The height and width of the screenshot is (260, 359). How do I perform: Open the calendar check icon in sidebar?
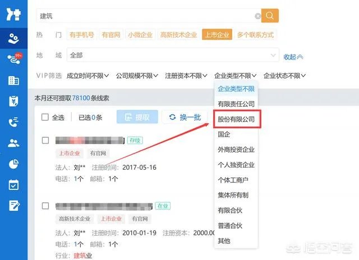13,185
